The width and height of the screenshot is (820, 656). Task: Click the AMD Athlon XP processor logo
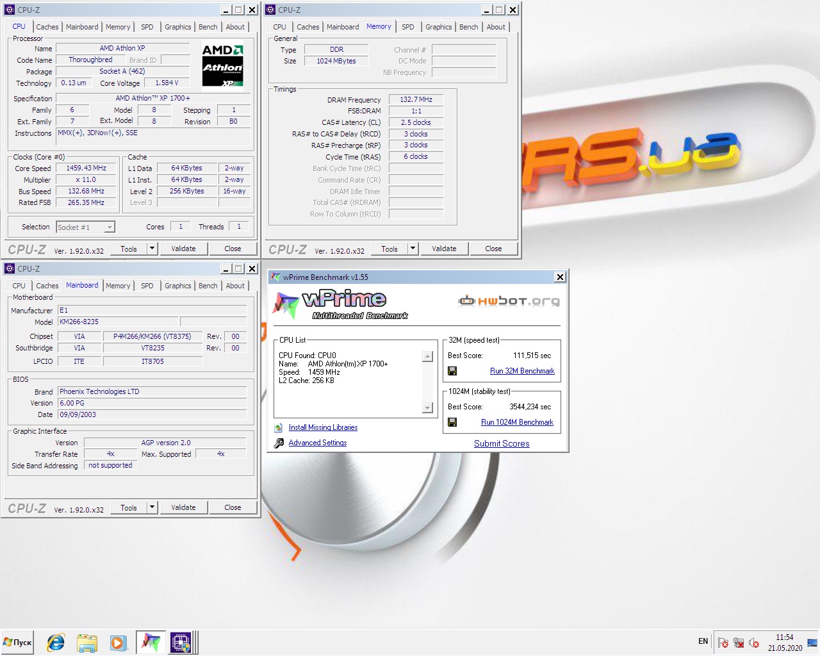click(x=222, y=65)
